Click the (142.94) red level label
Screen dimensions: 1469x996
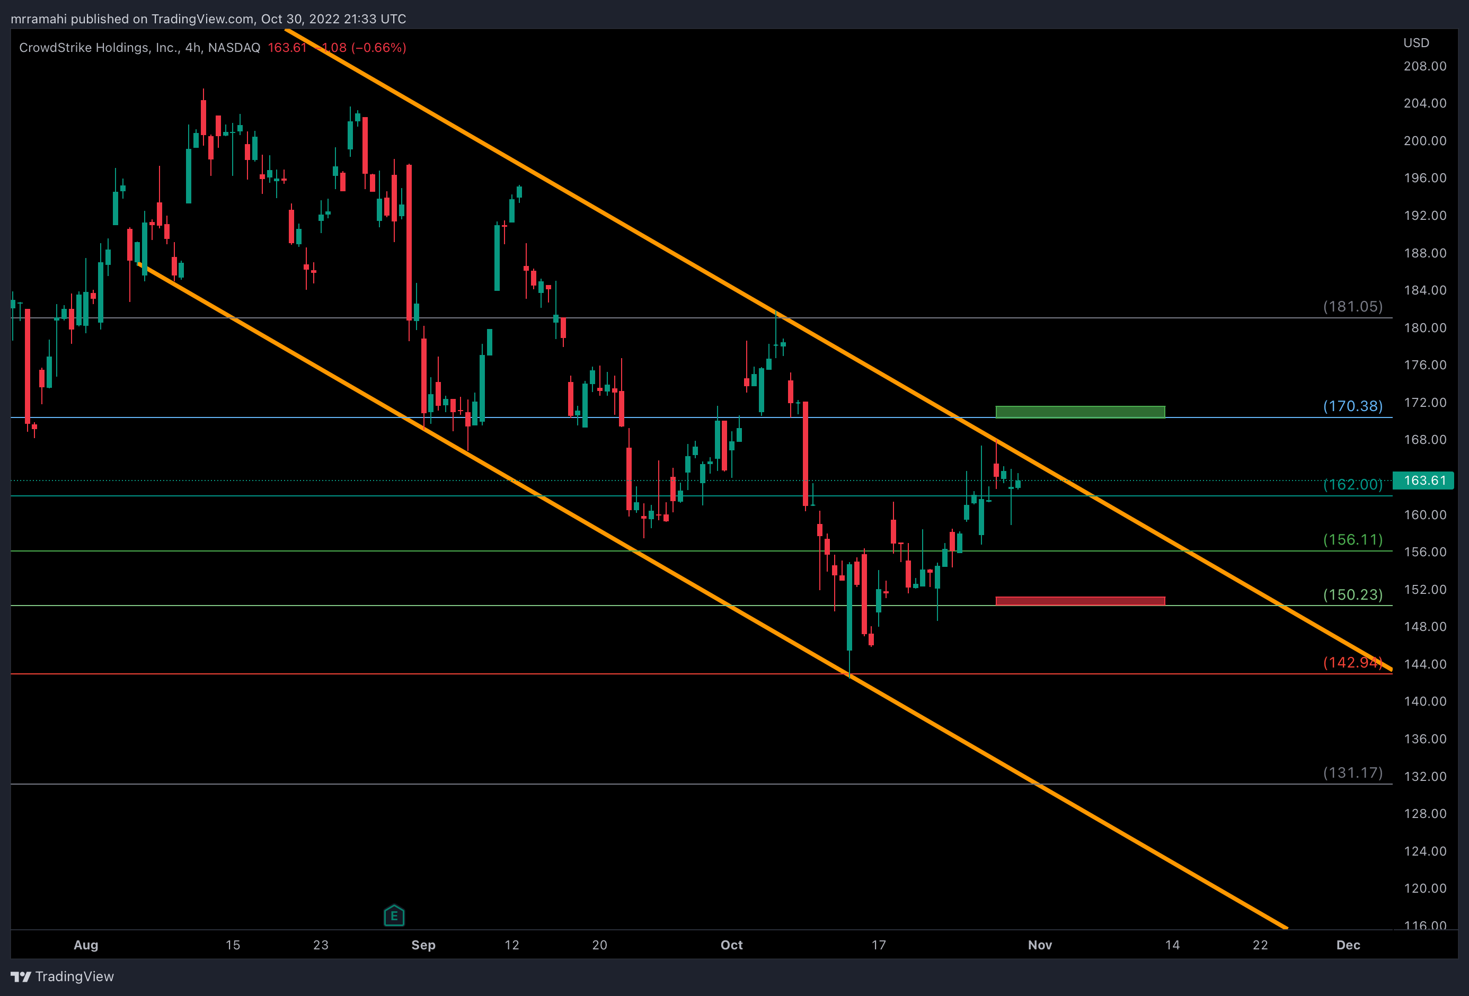(1353, 662)
